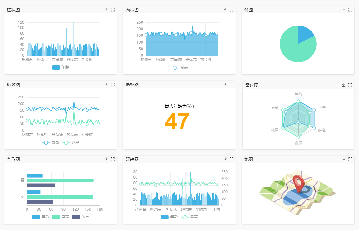Click the map pin illustration
Viewport: 359px width, 230px height.
pyautogui.click(x=298, y=184)
